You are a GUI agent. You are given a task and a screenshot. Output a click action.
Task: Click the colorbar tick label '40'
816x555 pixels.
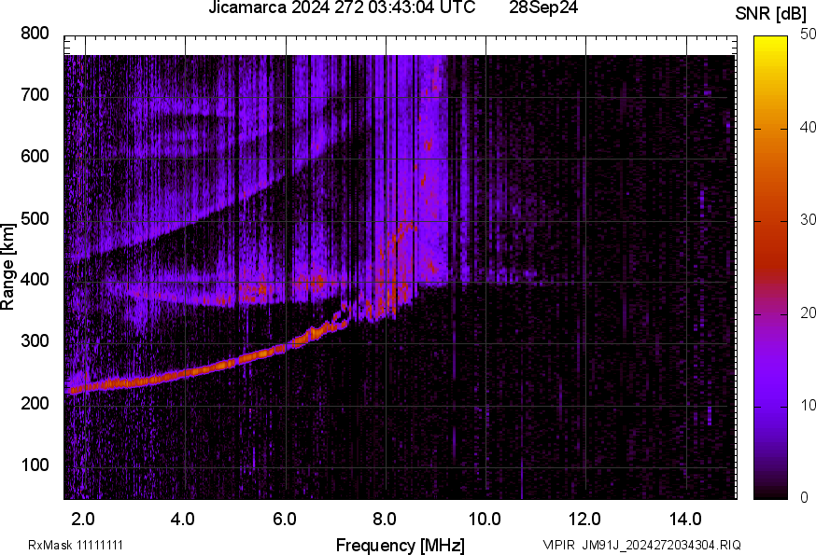click(x=808, y=128)
